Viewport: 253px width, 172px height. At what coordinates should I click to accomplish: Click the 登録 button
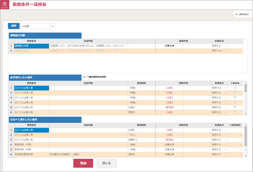point(83,163)
